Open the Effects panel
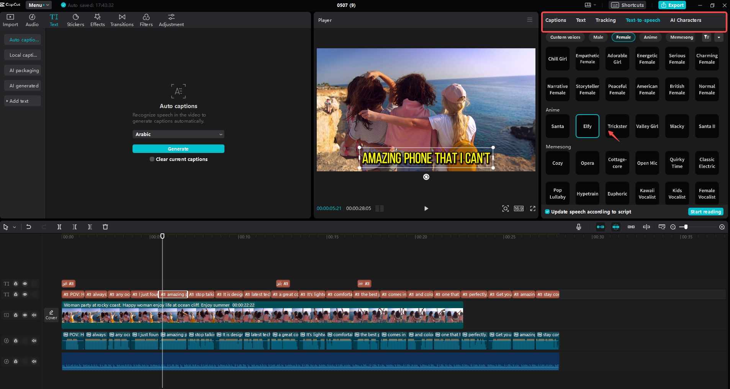Screen dimensions: 730x389 tap(97, 20)
